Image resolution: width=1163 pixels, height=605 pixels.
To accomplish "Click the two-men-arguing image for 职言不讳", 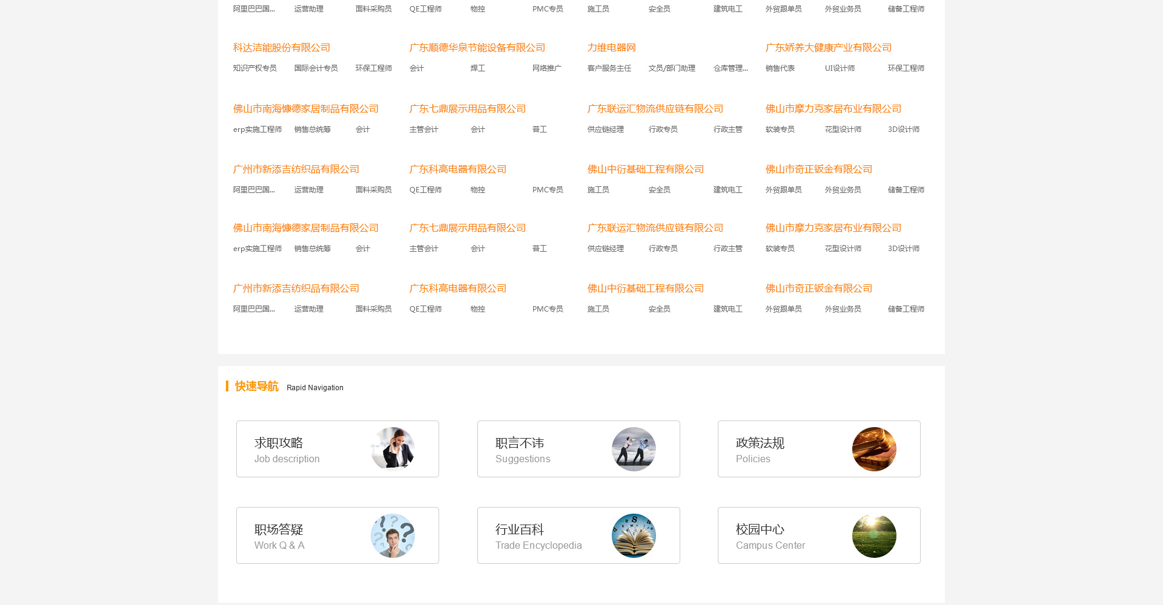I will tap(634, 449).
